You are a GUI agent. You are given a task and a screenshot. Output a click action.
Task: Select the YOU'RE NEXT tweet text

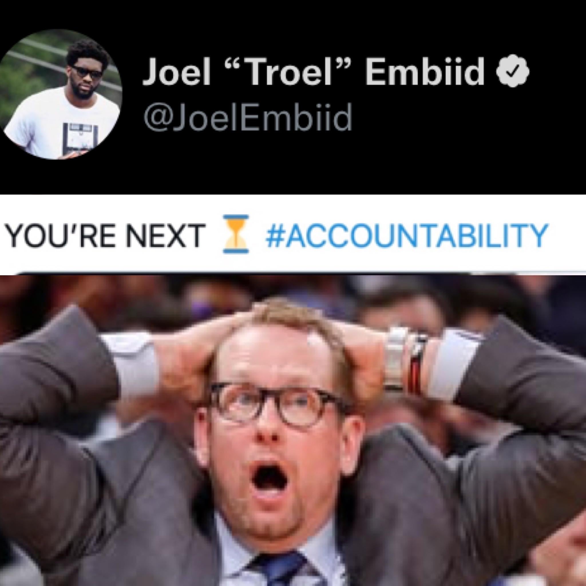point(105,234)
